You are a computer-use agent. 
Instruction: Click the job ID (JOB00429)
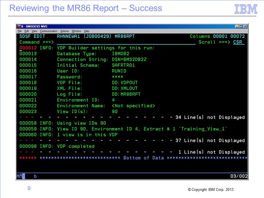click(97, 36)
